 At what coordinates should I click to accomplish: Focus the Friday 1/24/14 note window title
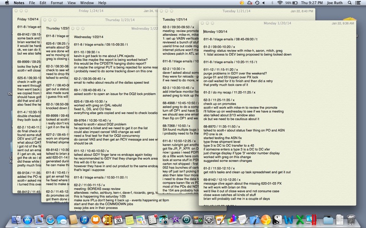pos(91,10)
